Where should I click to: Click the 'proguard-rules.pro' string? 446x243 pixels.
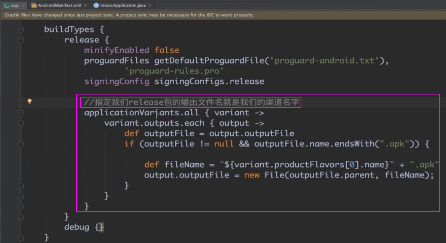174,71
